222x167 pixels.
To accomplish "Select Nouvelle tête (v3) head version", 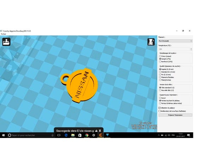I will tap(160, 90).
